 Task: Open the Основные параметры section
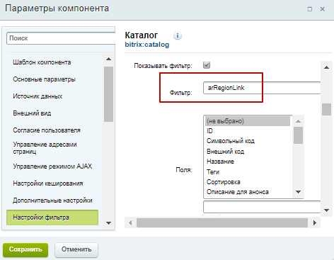tap(44, 79)
